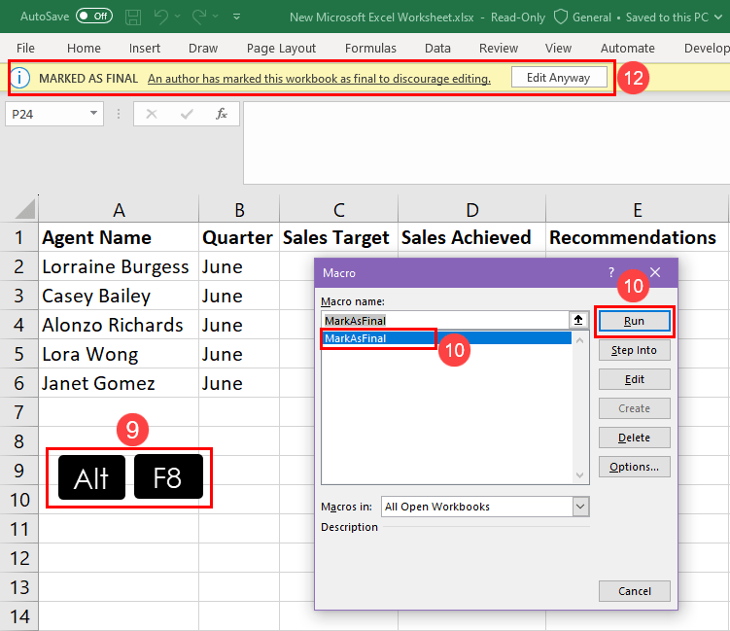Click the Redo arrow icon
The width and height of the screenshot is (730, 631).
click(x=199, y=17)
